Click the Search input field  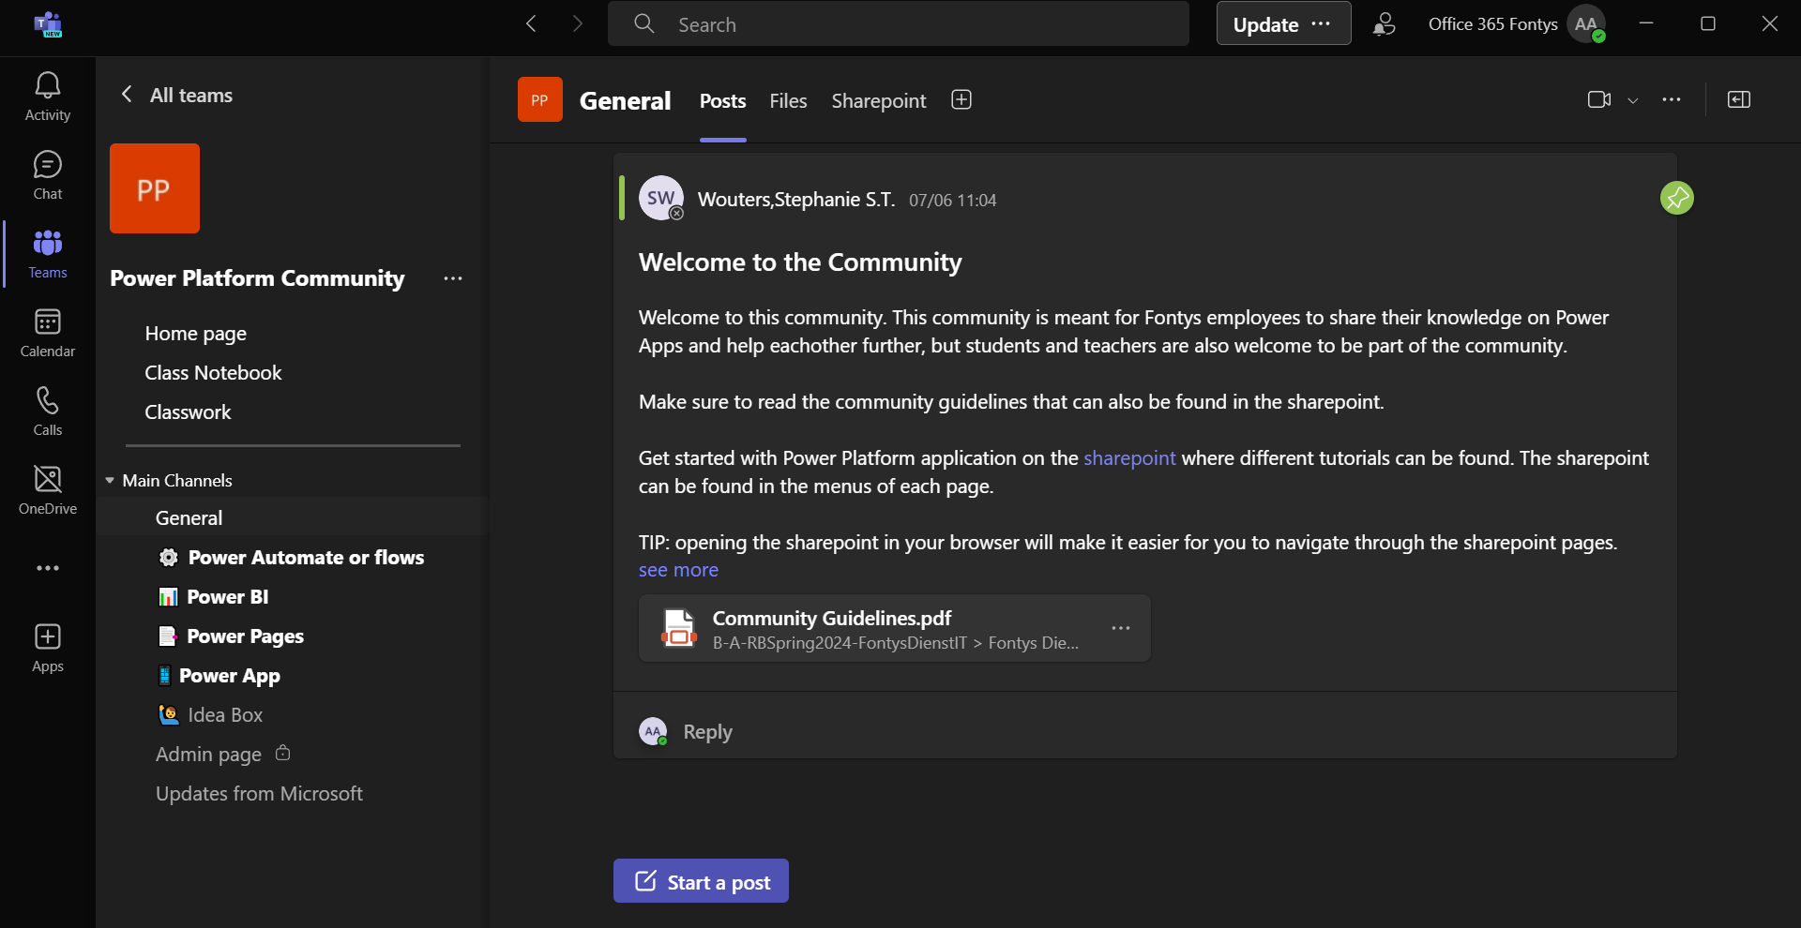coord(899,24)
